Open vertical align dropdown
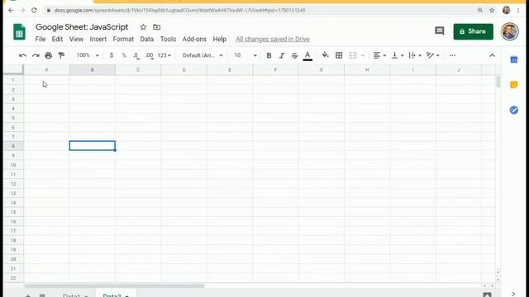 [x=398, y=55]
